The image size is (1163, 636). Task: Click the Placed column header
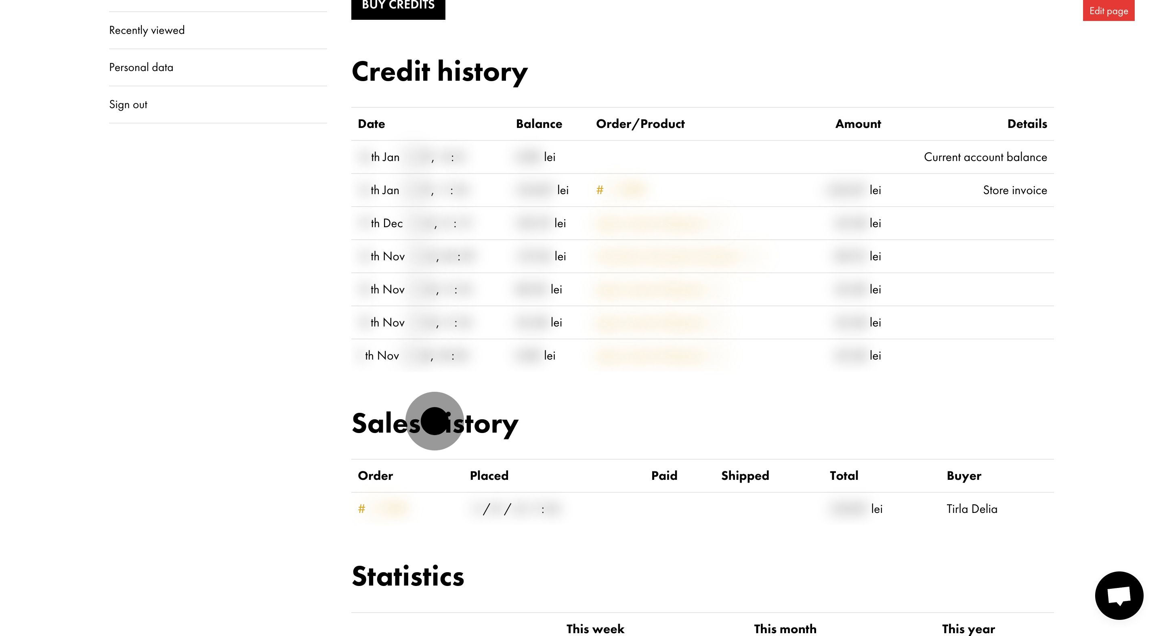[489, 475]
